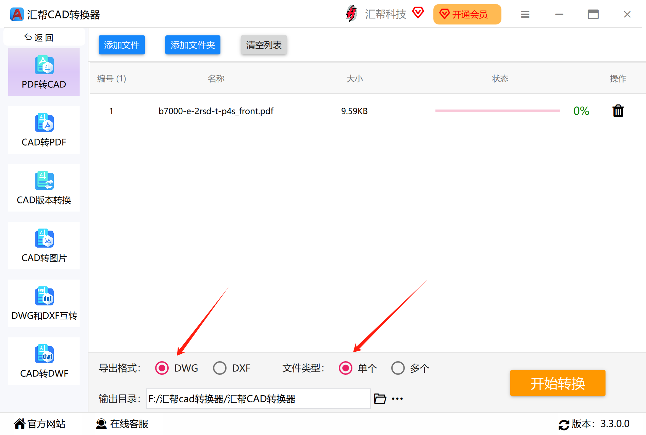This screenshot has height=435, width=646.
Task: Click the 汇帮科技 logo icon
Action: click(351, 14)
